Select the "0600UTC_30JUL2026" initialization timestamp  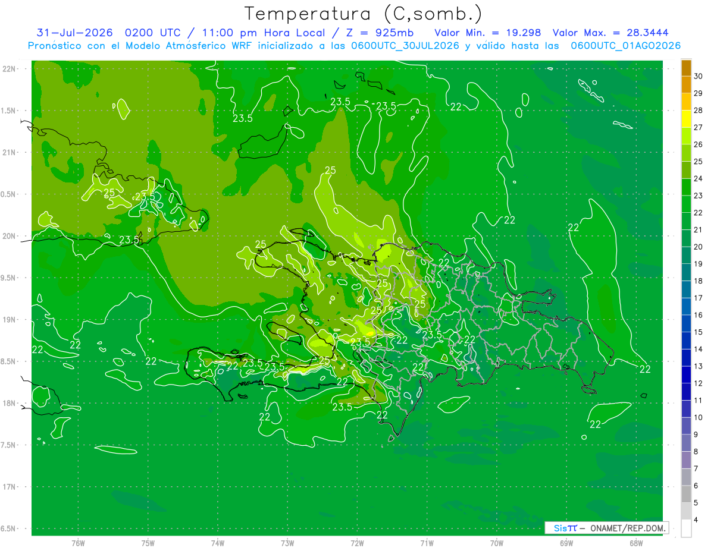click(x=405, y=46)
